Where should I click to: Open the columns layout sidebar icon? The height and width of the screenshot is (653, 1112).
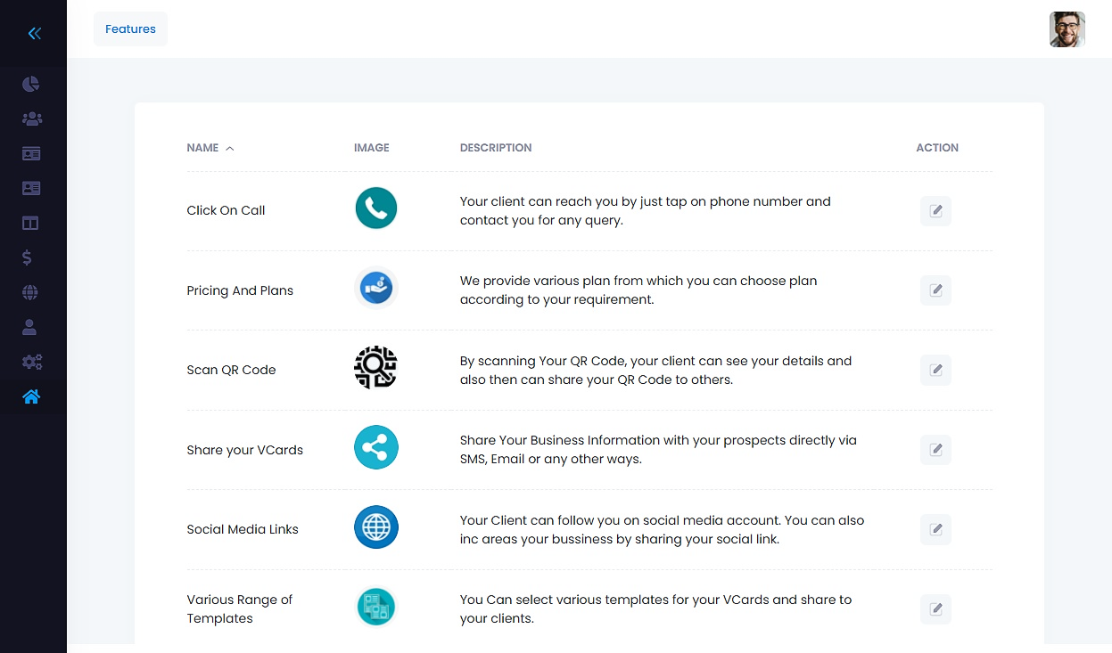pos(30,223)
